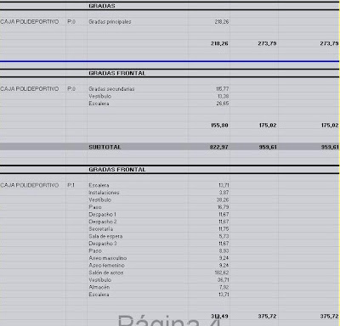
Task: Click the Paso cell valued 16,79
Action: (x=95, y=207)
